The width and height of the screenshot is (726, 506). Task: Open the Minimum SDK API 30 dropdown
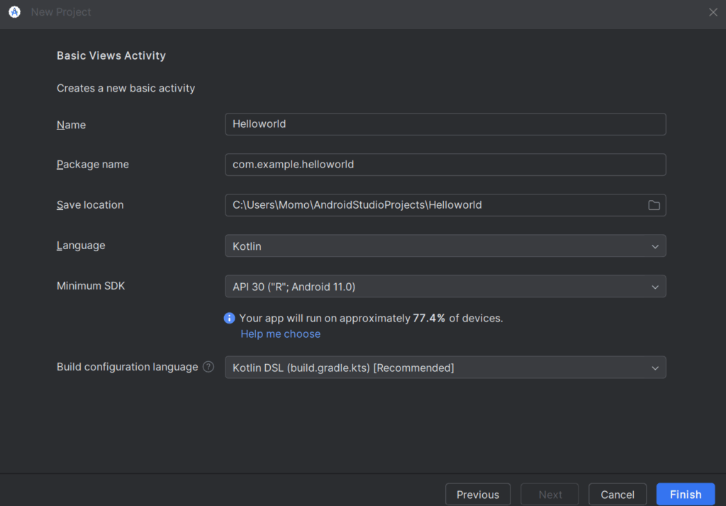[445, 287]
